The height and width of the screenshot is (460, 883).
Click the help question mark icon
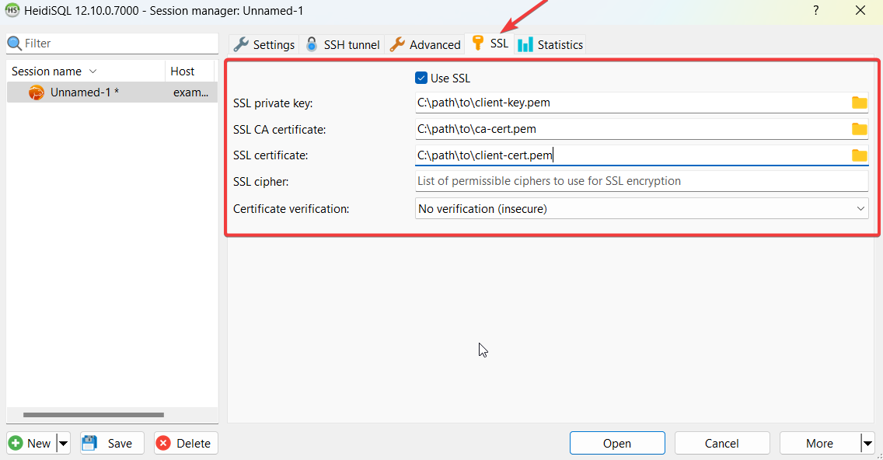pyautogui.click(x=815, y=11)
